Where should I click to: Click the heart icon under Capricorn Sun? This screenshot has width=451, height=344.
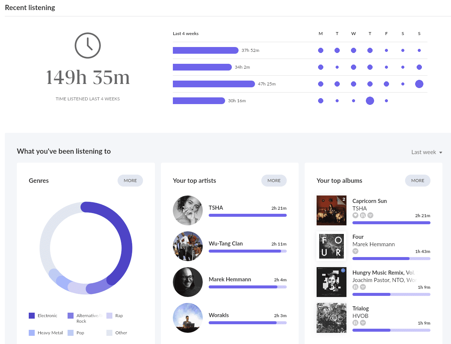[355, 215]
